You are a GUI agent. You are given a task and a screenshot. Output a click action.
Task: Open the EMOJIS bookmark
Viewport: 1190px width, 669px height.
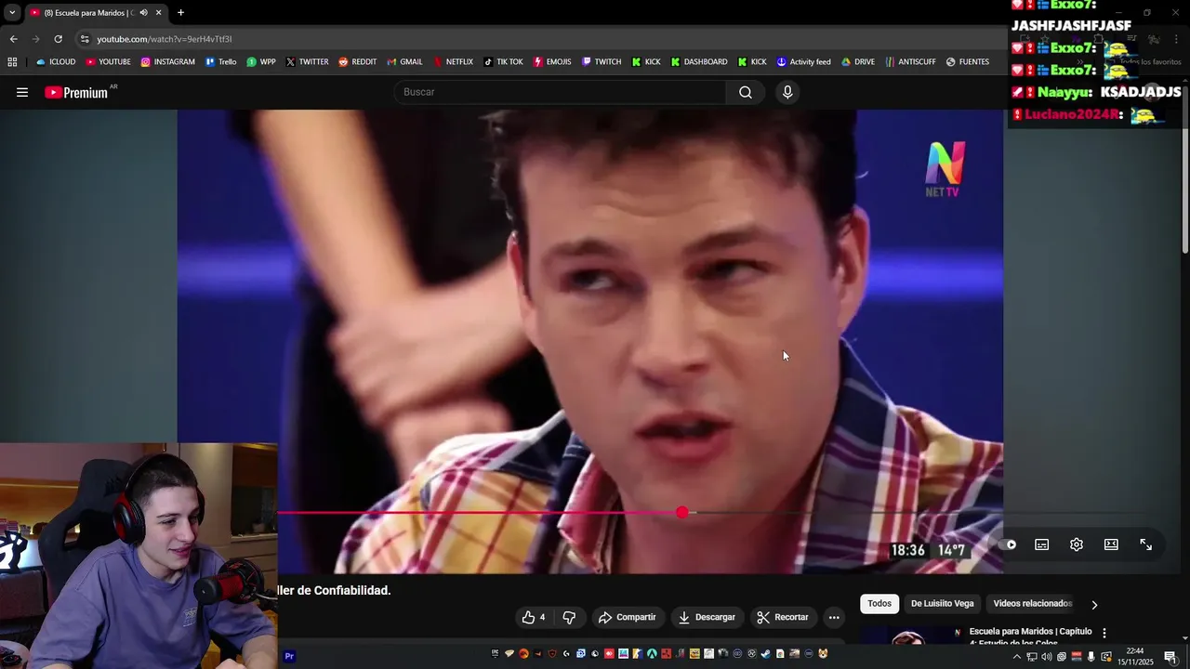click(552, 62)
